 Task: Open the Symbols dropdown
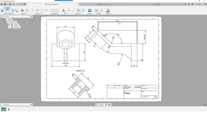coord(78,14)
